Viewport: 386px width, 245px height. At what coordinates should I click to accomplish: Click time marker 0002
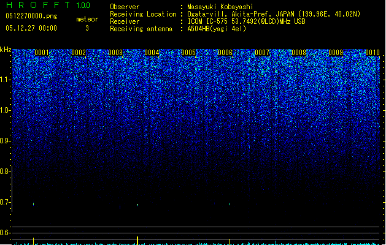tap(79, 53)
